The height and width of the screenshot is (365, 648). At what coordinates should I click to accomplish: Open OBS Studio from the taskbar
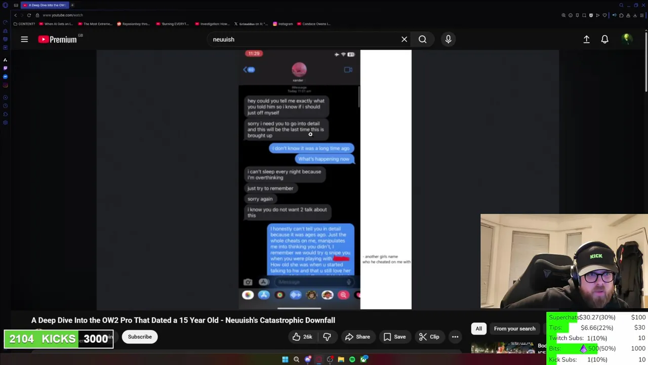point(330,359)
